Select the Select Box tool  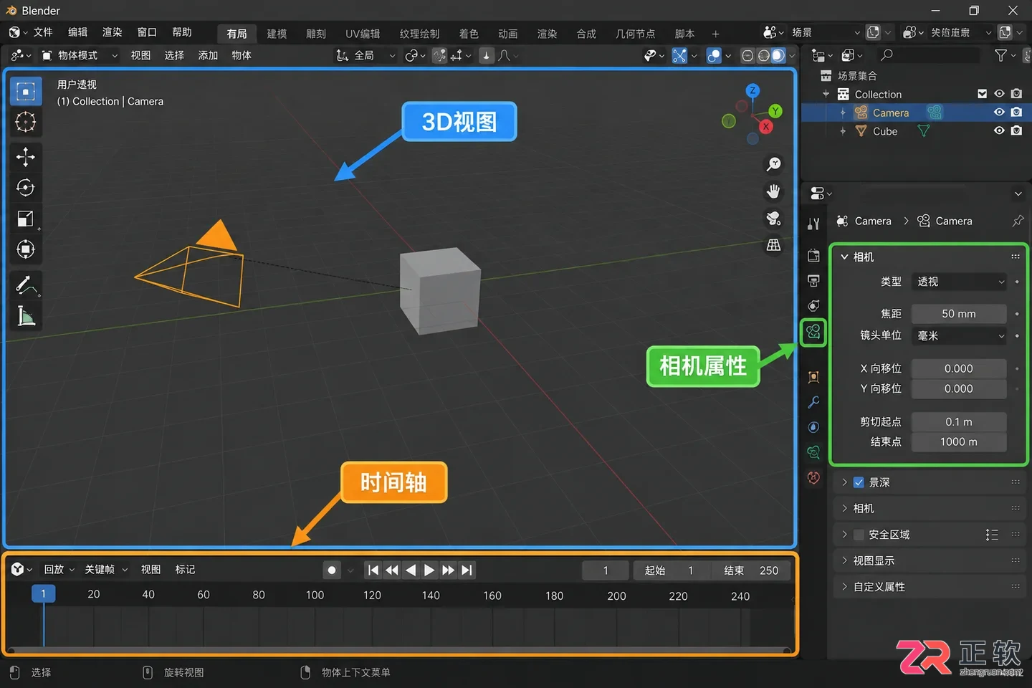point(26,92)
